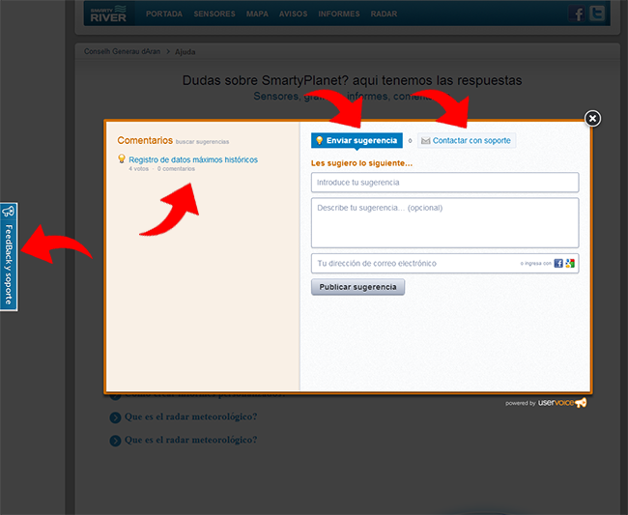Screen dimensions: 628x515
Task: Open the RADAR menu item
Action: [384, 14]
